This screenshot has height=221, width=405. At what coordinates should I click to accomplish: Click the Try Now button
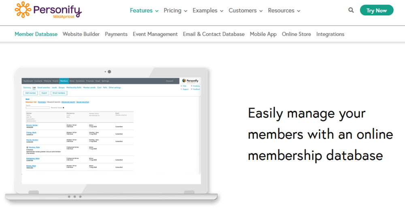376,11
